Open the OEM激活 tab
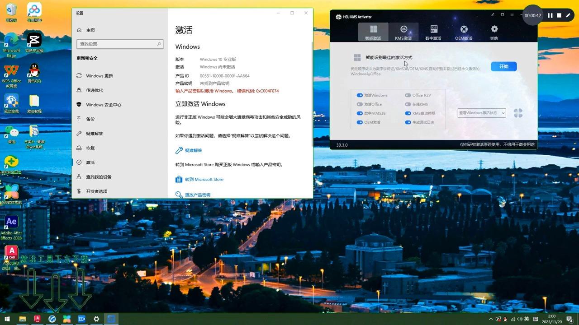The width and height of the screenshot is (579, 325). (464, 32)
